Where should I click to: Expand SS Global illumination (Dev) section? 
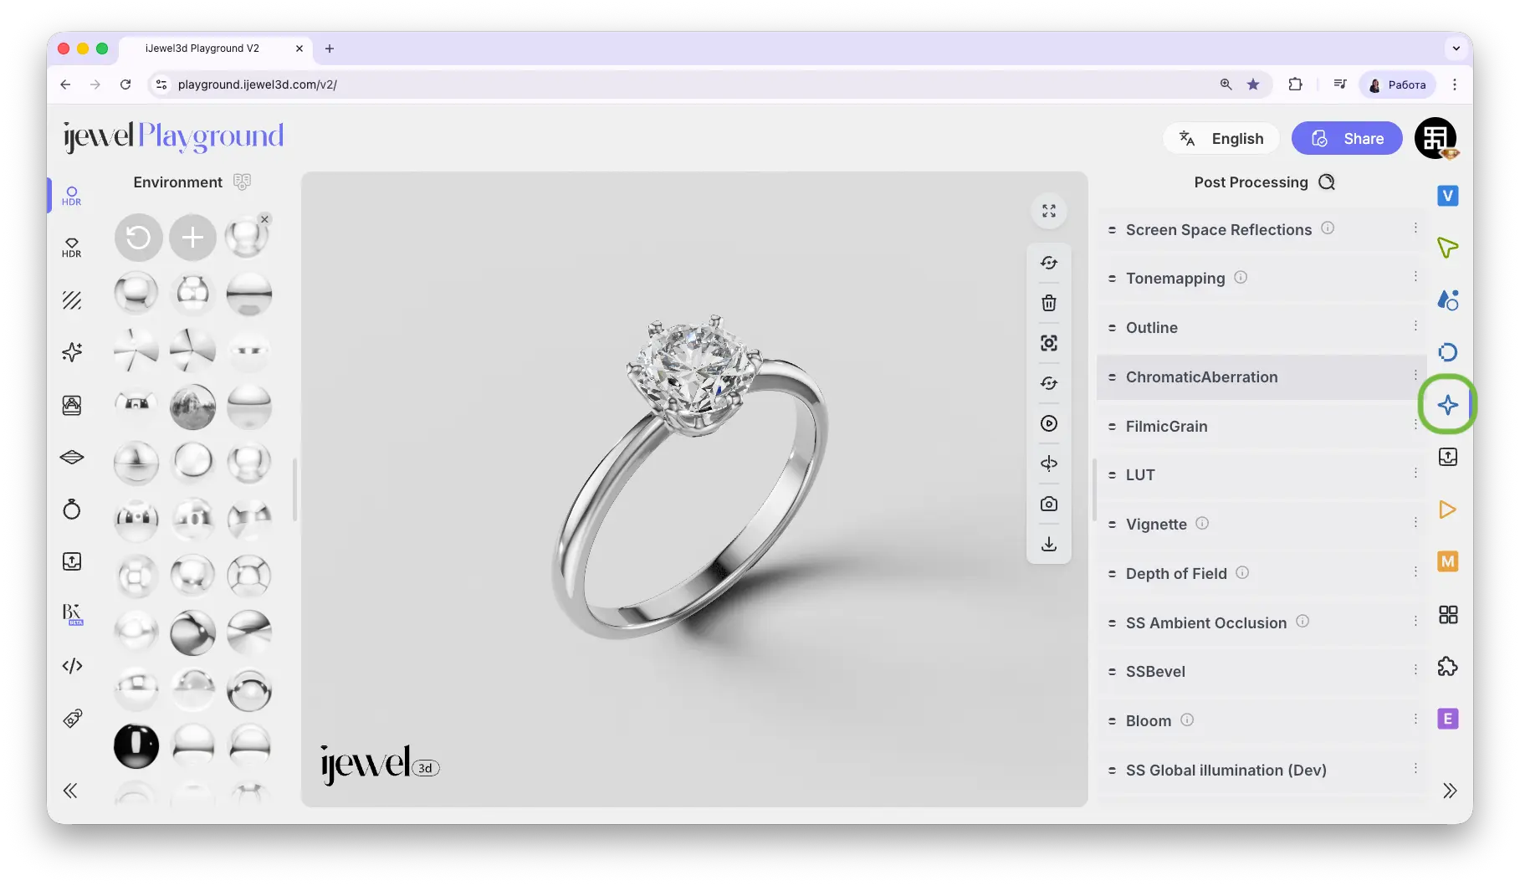coord(1261,770)
